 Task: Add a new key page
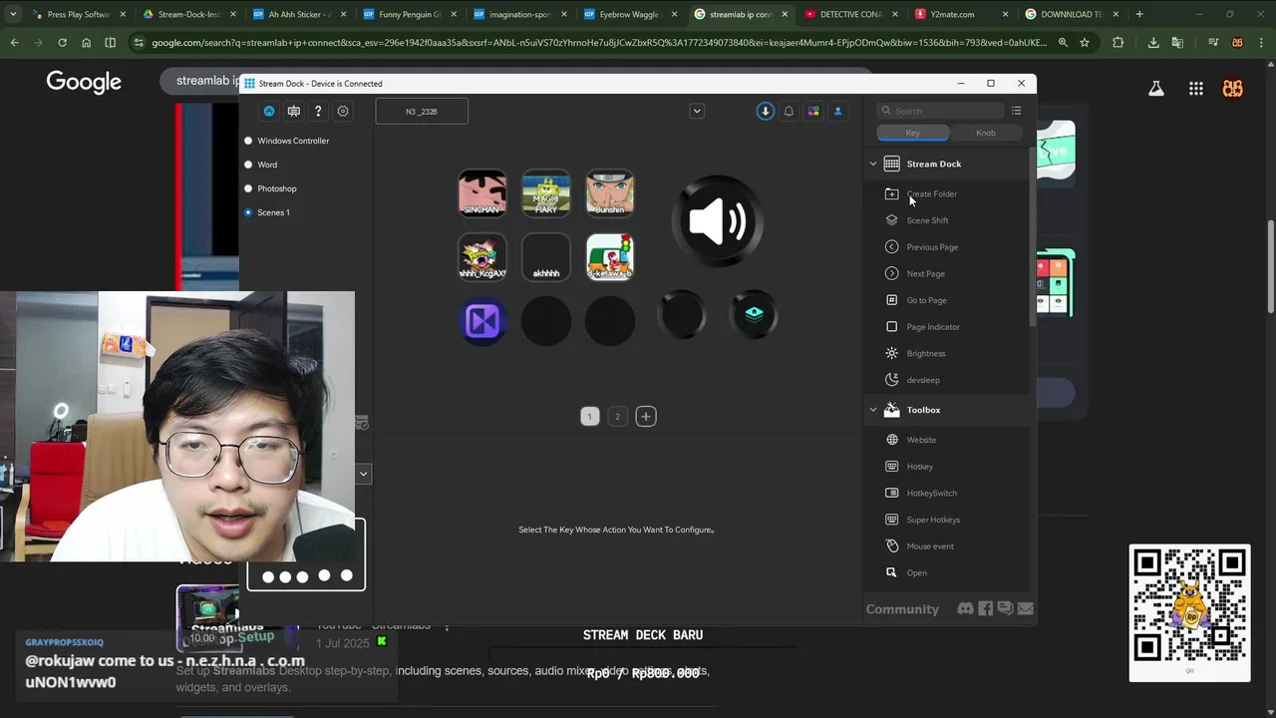coord(646,416)
